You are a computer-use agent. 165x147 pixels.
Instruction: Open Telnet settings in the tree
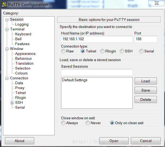click(20, 93)
